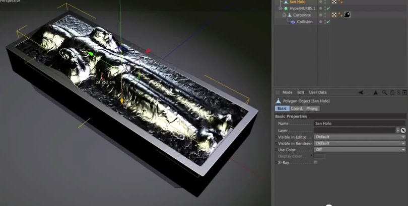Open a new Attribute manager window
The image size is (408, 206).
(x=404, y=92)
